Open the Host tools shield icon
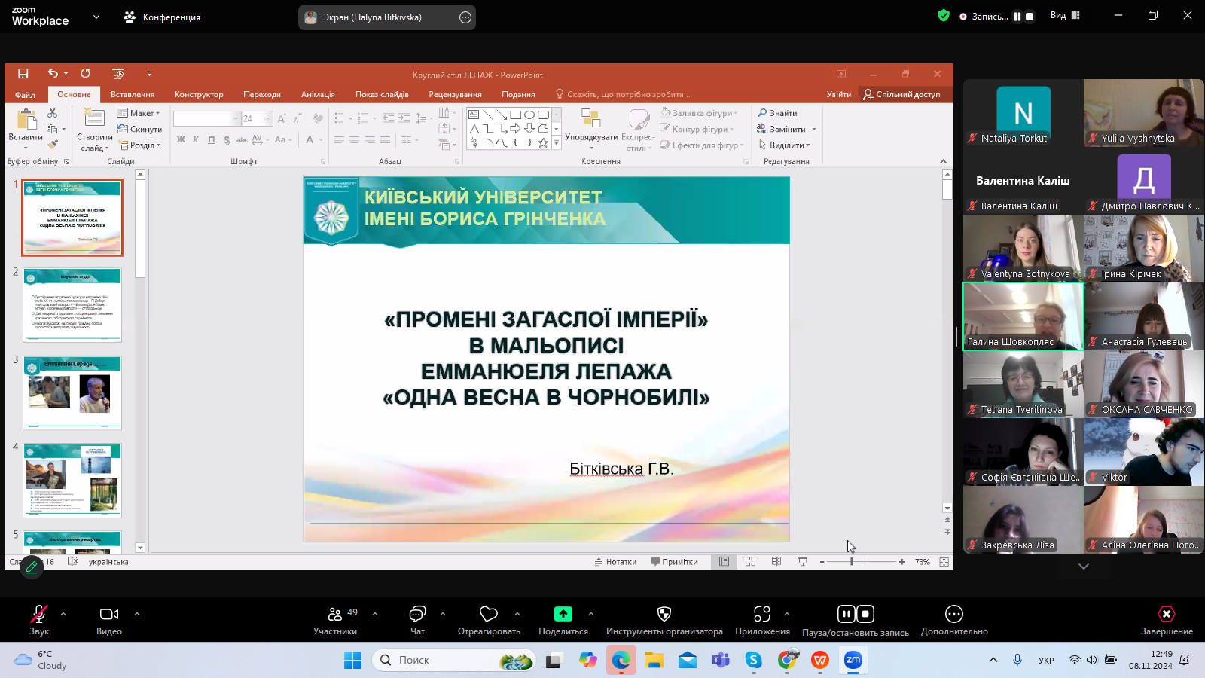Image resolution: width=1205 pixels, height=678 pixels. pyautogui.click(x=664, y=615)
